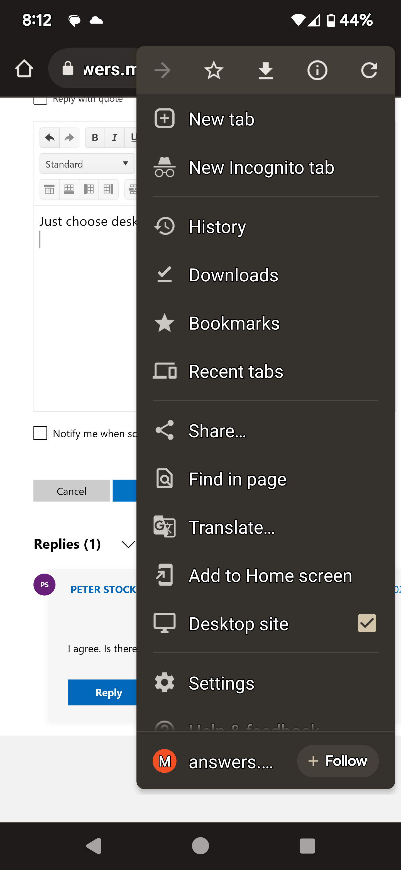Click the third table column icon
Viewport: 401px width, 870px height.
pyautogui.click(x=89, y=189)
